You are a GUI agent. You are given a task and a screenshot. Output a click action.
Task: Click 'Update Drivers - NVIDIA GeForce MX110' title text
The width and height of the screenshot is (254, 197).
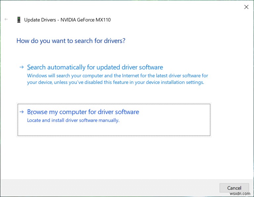(x=67, y=20)
